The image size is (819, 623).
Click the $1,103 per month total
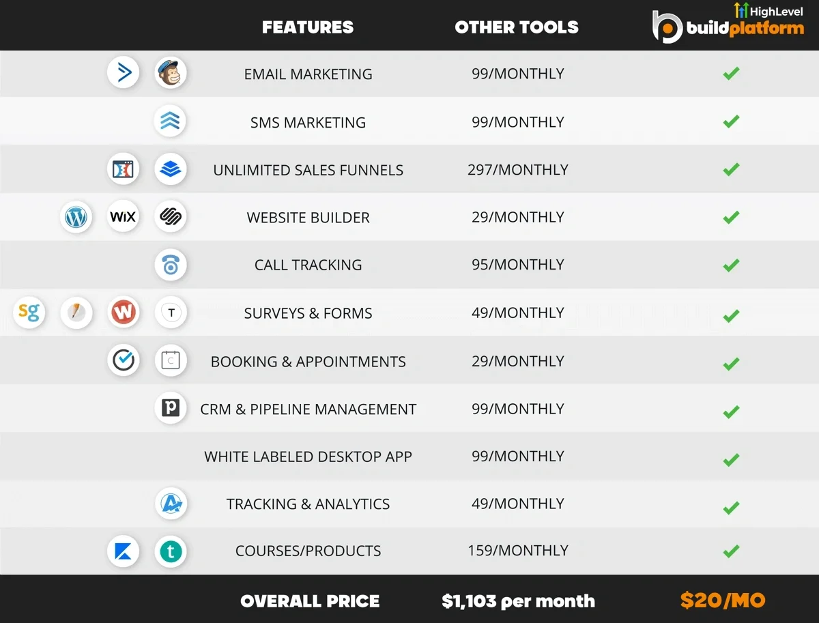(x=518, y=601)
